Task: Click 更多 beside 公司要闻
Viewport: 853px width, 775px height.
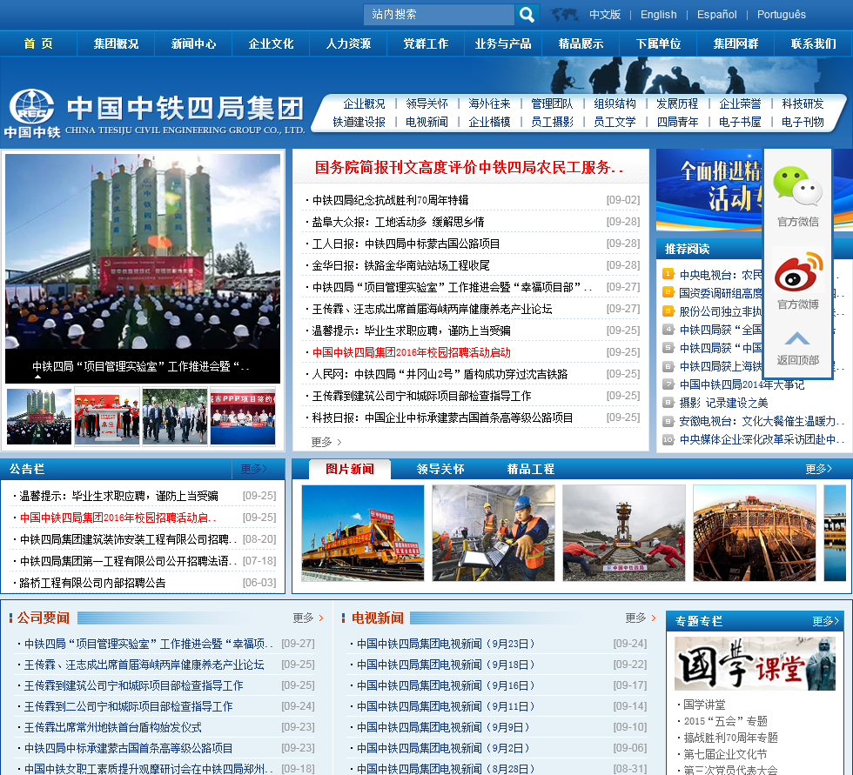Action: pyautogui.click(x=308, y=618)
